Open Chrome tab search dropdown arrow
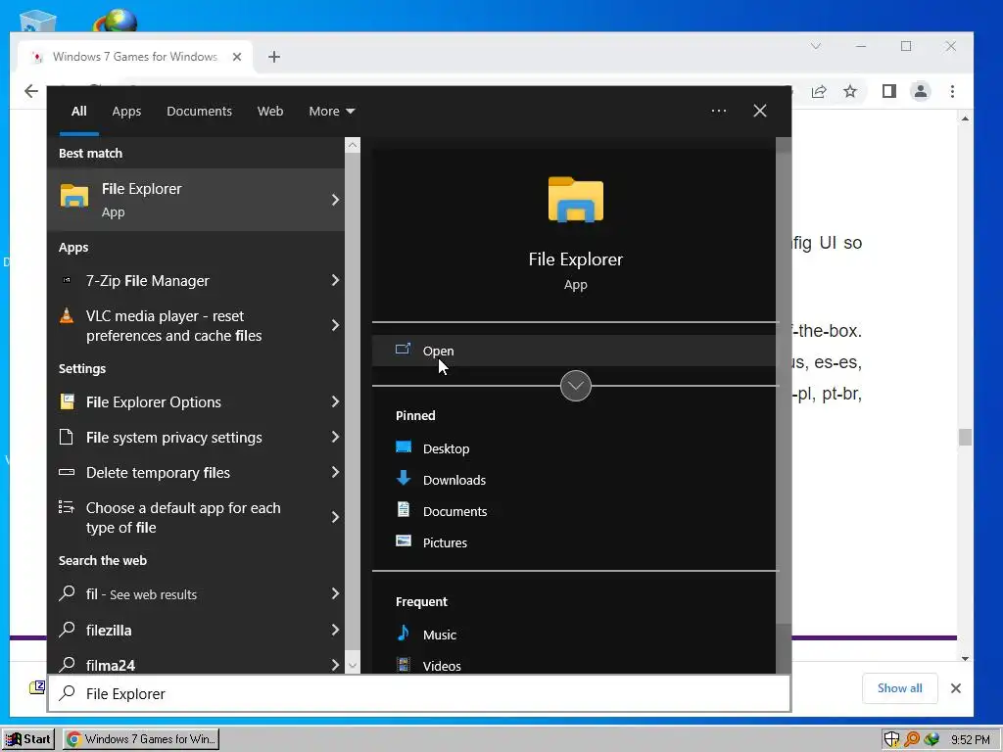Screen dimensions: 1003x752 [x=816, y=46]
